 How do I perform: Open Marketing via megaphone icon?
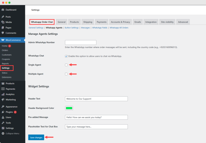click(3, 99)
